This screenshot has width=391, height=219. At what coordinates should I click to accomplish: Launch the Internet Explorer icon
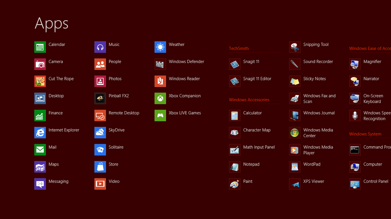(x=40, y=133)
